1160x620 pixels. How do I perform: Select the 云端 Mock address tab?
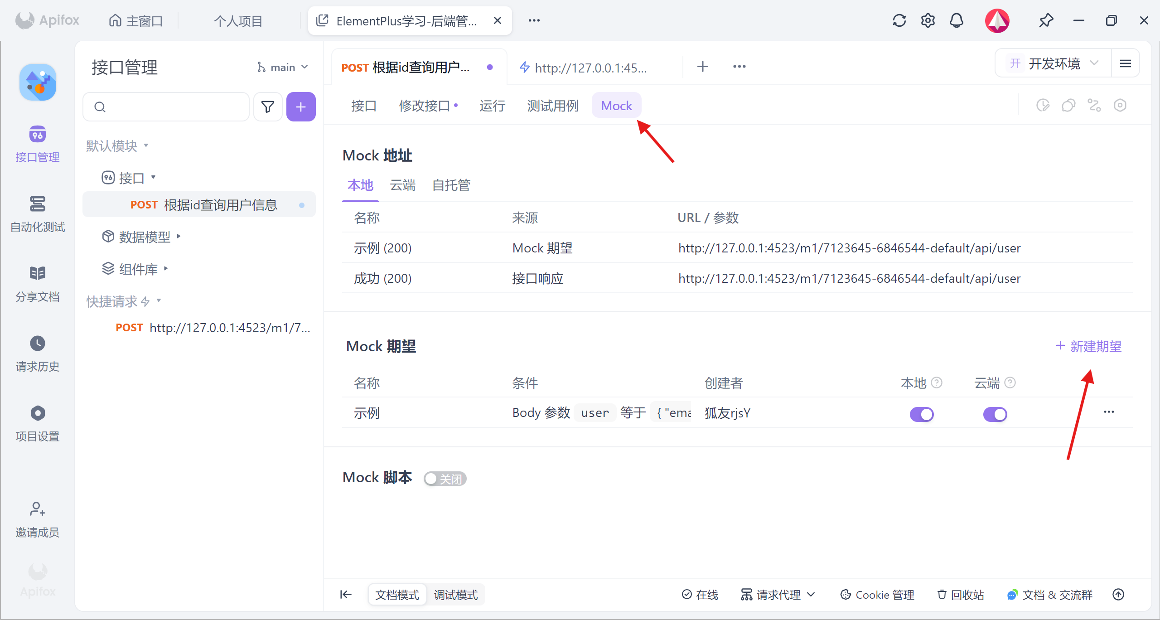point(402,185)
